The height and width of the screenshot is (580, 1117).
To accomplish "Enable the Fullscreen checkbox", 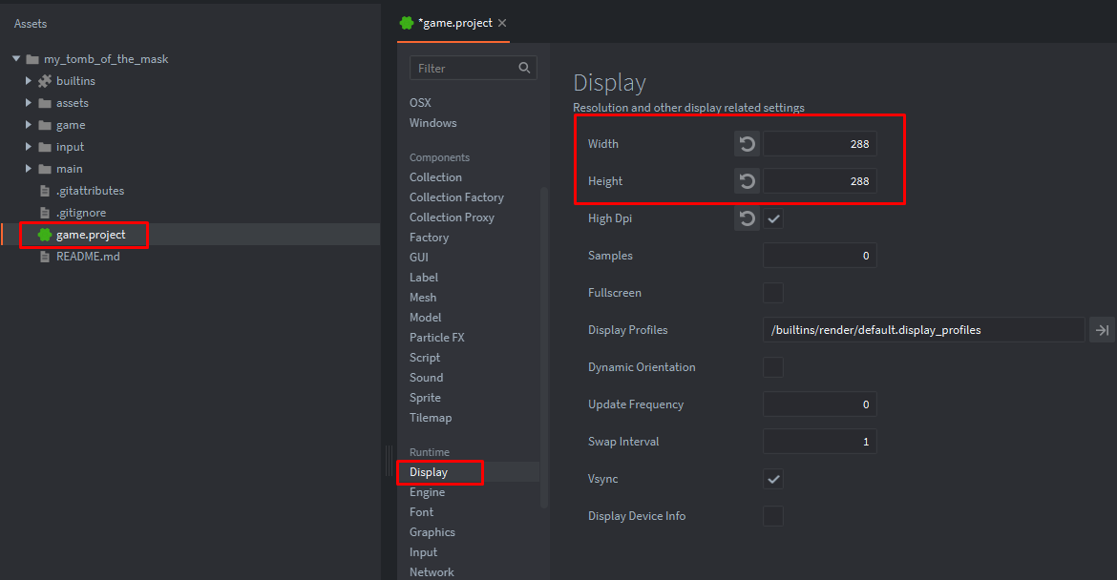I will click(x=773, y=293).
